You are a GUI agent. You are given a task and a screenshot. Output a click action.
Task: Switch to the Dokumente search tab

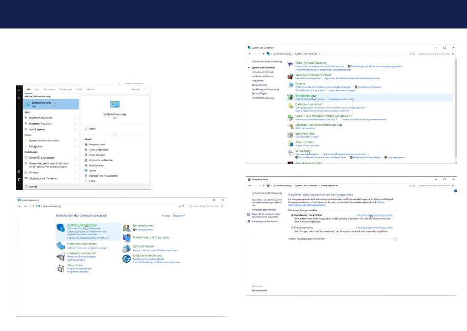click(49, 89)
